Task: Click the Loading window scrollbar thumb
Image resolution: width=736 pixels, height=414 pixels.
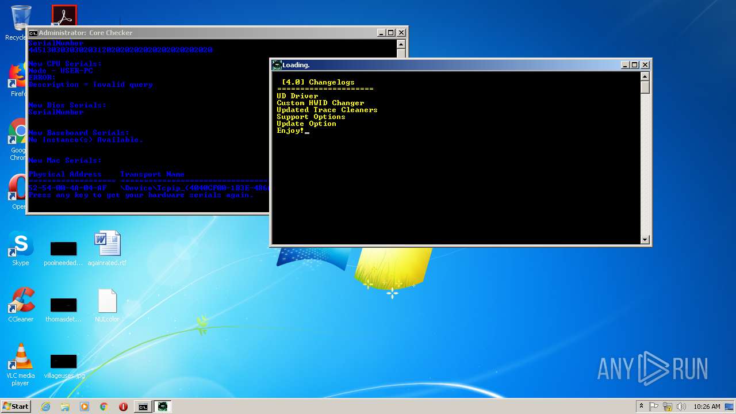Action: tap(645, 87)
